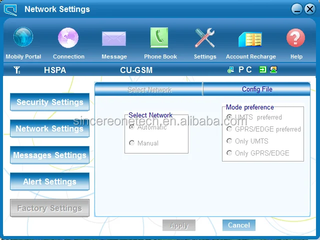This screenshot has width=320, height=240.
Task: Choose UMTS preferred mode
Action: point(229,117)
